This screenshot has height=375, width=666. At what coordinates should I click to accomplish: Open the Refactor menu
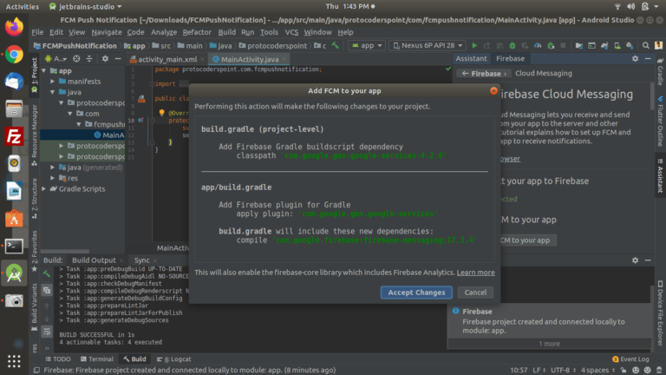tap(197, 32)
